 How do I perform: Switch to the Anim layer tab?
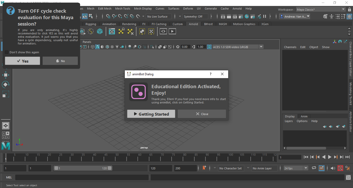coord(304,116)
